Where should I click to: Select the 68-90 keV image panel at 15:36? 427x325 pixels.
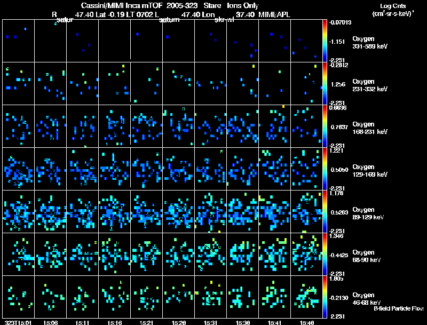coord(243,255)
